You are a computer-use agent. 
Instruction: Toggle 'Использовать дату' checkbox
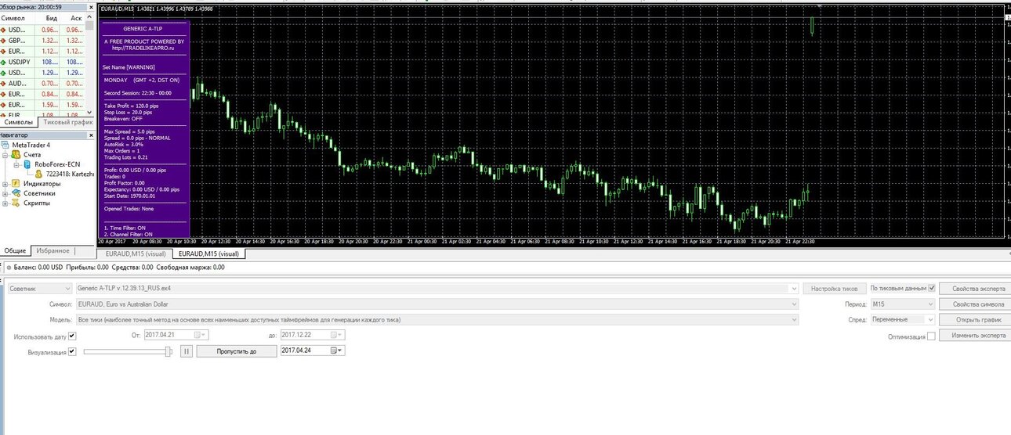click(72, 336)
